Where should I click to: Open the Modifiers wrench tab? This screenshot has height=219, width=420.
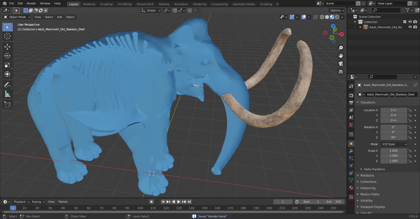pos(351,151)
